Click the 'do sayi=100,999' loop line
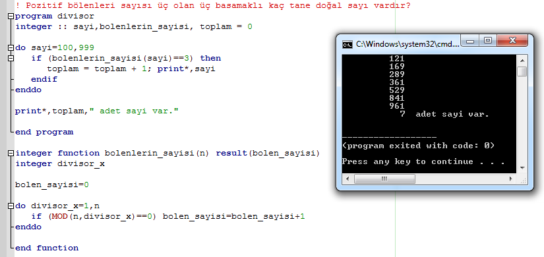The image size is (544, 257). pos(55,47)
